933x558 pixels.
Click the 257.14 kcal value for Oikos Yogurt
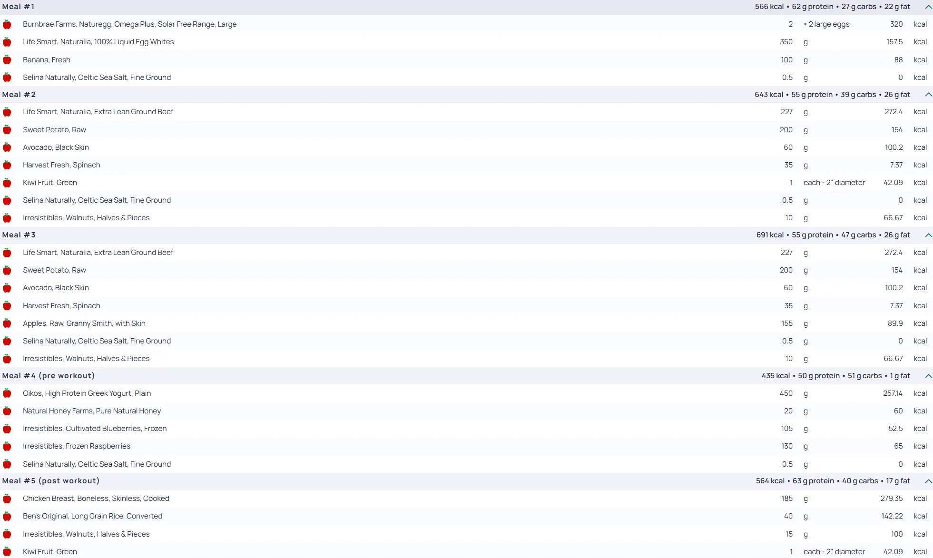coord(893,393)
